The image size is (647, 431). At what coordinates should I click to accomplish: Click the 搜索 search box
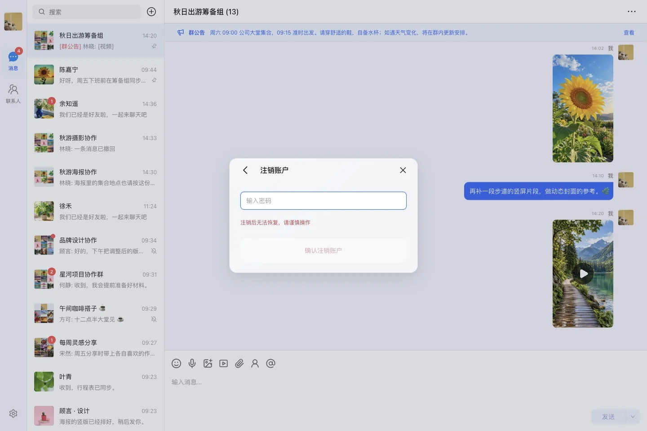click(87, 12)
